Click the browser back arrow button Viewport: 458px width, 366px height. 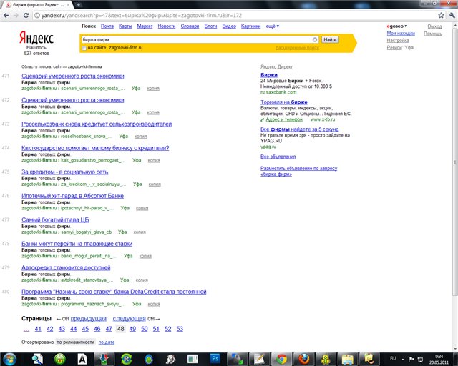8,15
